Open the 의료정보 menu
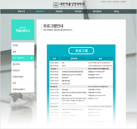 click(78, 11)
